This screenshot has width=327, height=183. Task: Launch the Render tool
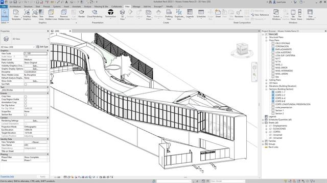[82, 14]
